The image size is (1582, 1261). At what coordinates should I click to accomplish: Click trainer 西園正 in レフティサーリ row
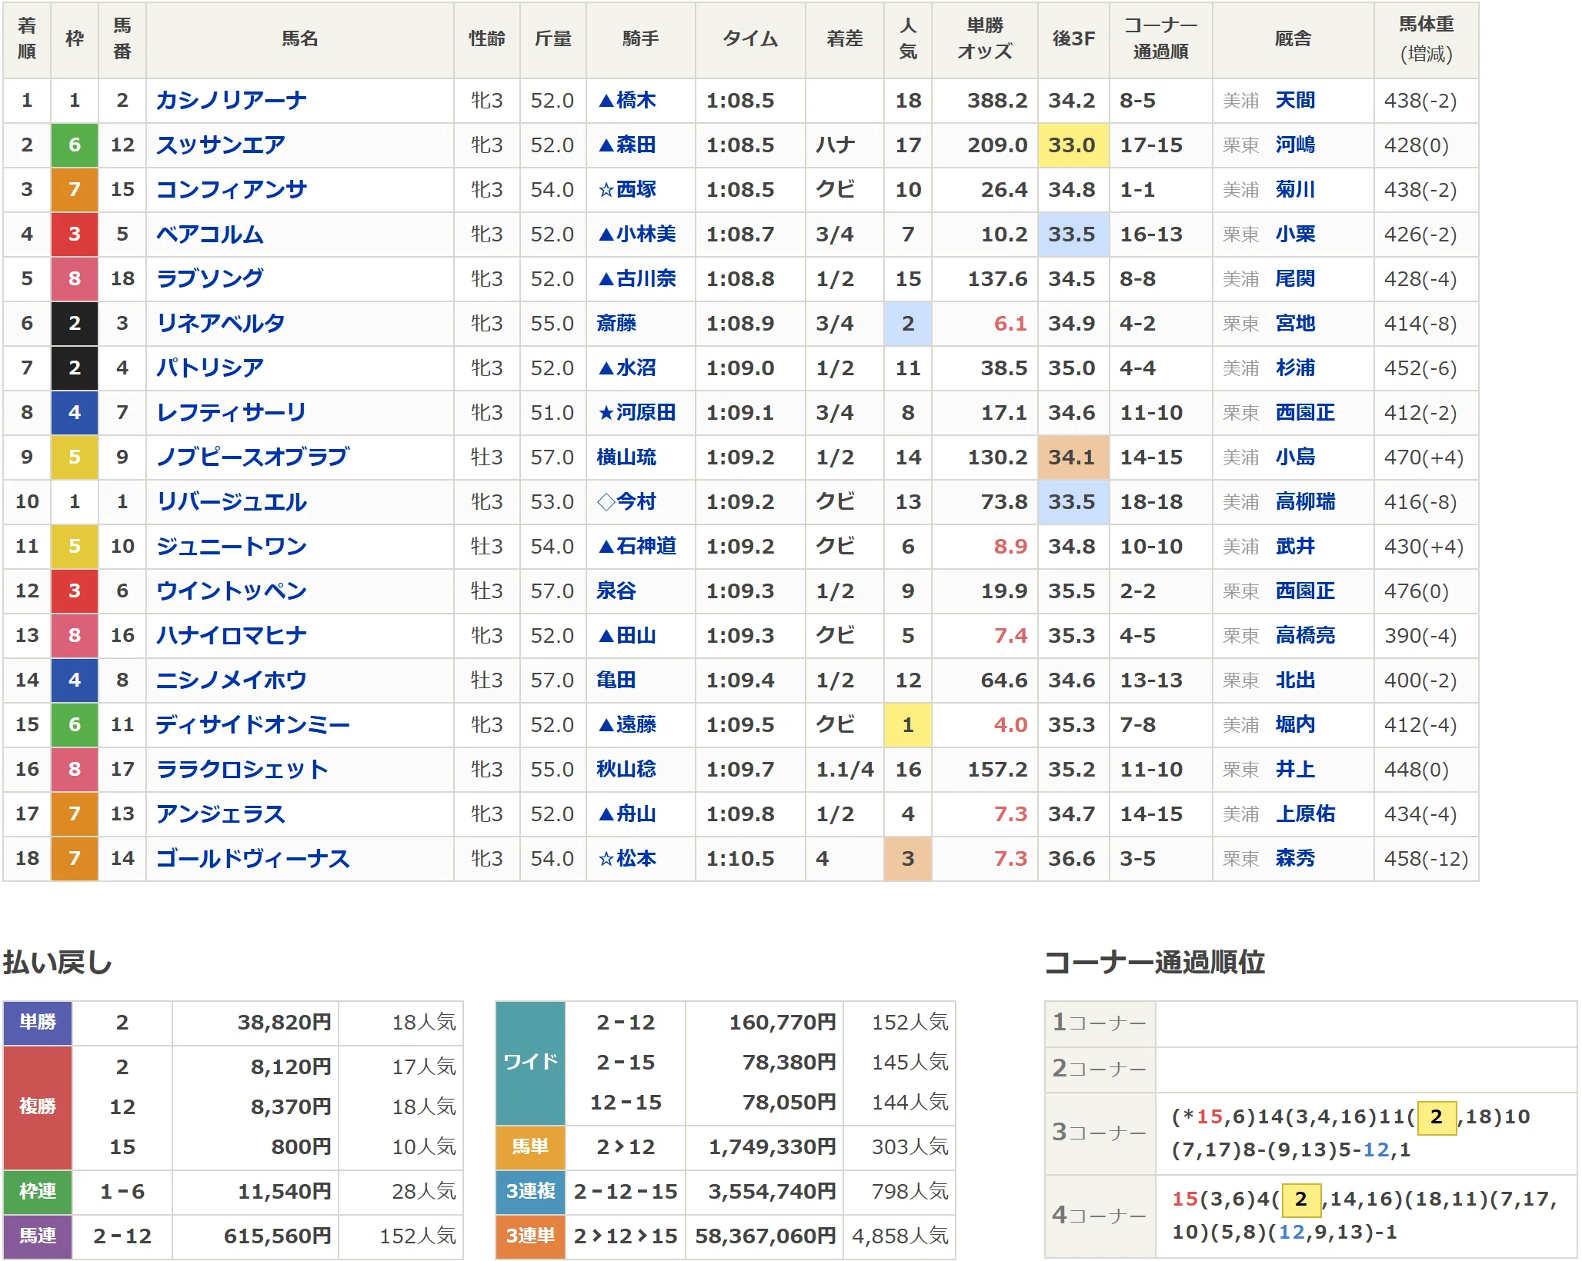point(1305,413)
